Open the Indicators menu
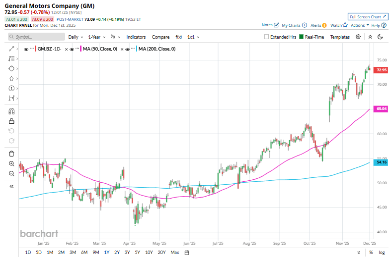 click(x=136, y=37)
